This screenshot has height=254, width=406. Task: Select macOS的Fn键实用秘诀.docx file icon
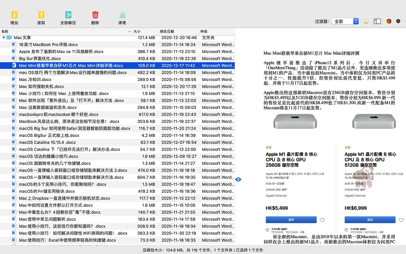(14, 191)
